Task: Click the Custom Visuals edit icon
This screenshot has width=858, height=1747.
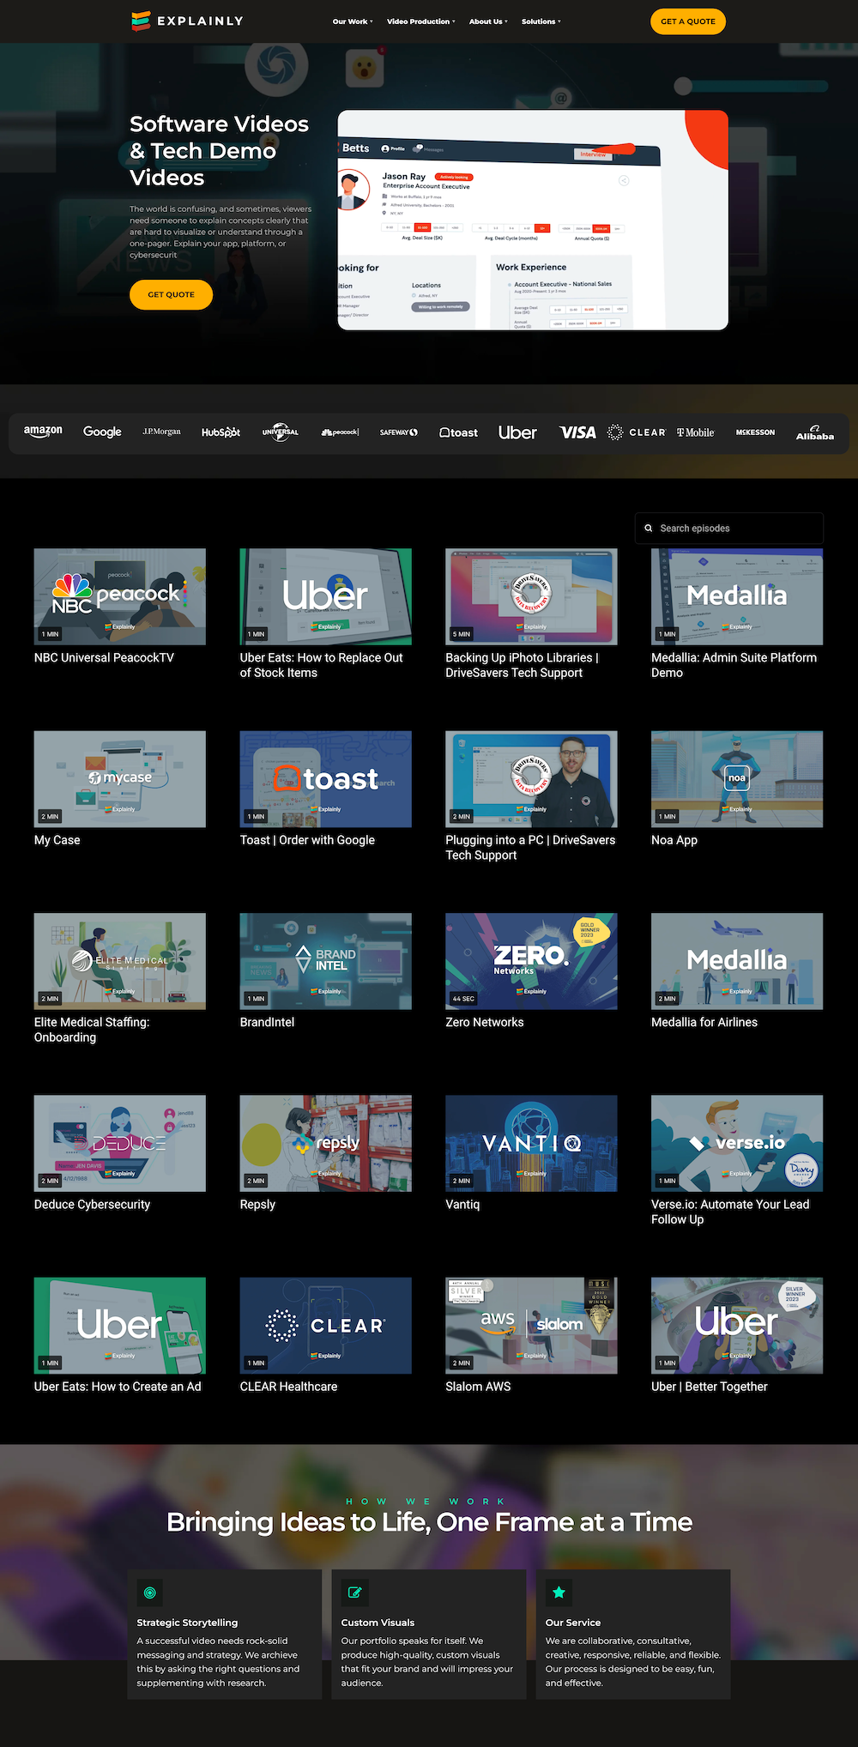Action: pyautogui.click(x=354, y=1593)
